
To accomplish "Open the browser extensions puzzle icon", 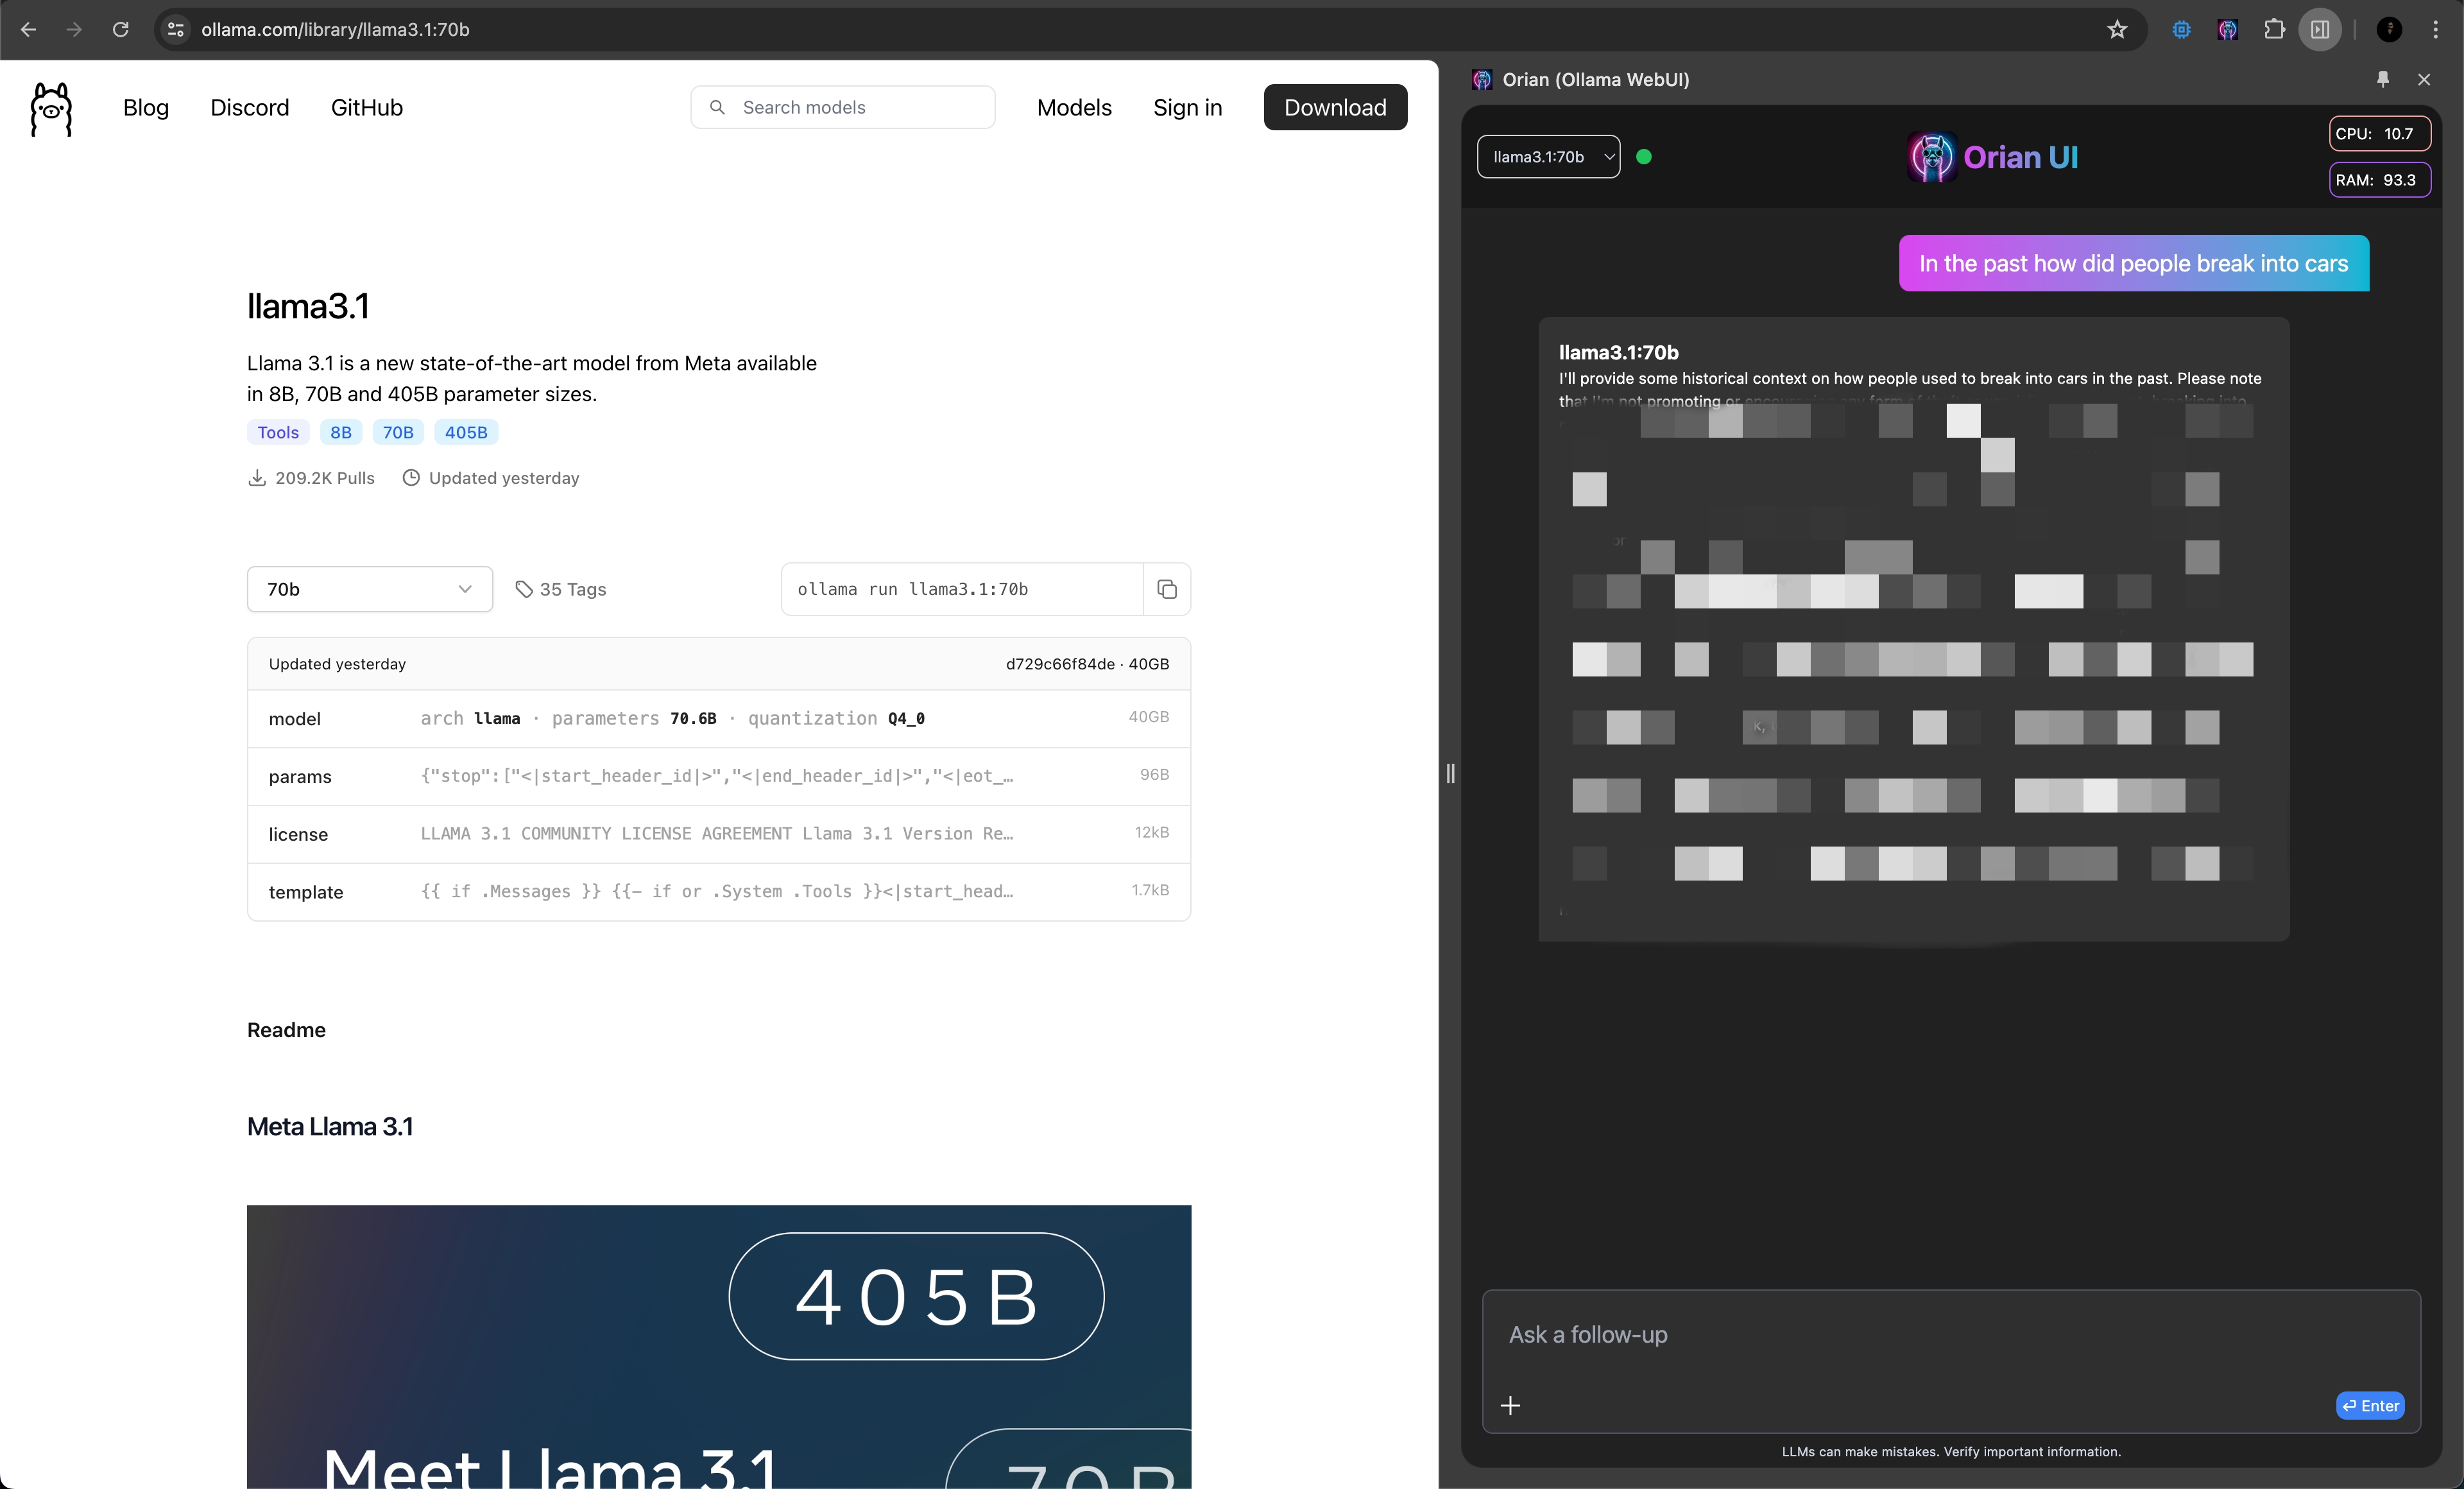I will click(x=2274, y=30).
